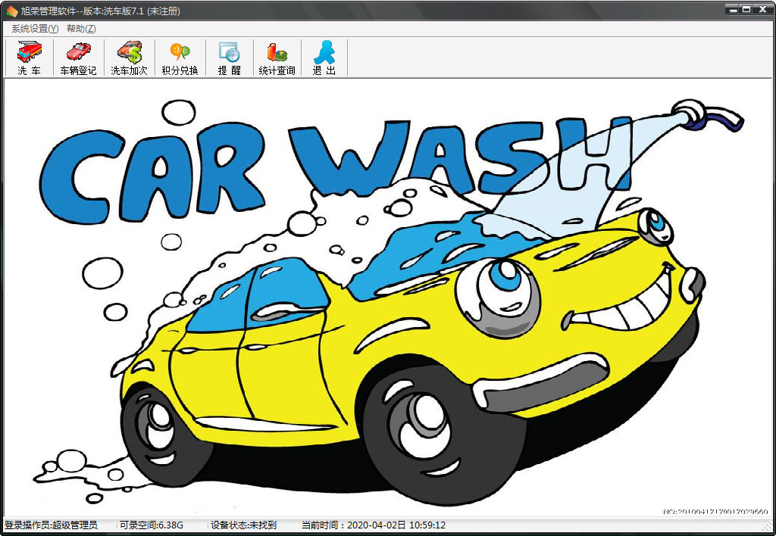
Task: Close the 旭荣管理软件 window
Action: 762,9
